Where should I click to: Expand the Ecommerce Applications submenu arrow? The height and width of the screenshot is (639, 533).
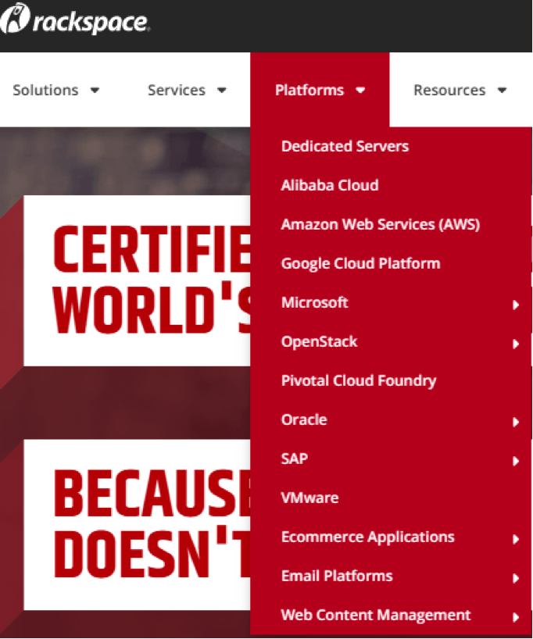pos(516,540)
